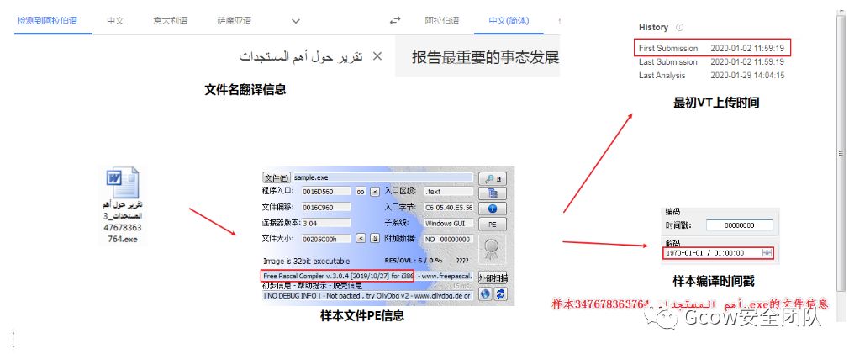Click the 'N' button next to 文件大小
Image resolution: width=849 pixels, height=354 pixels.
pyautogui.click(x=375, y=238)
